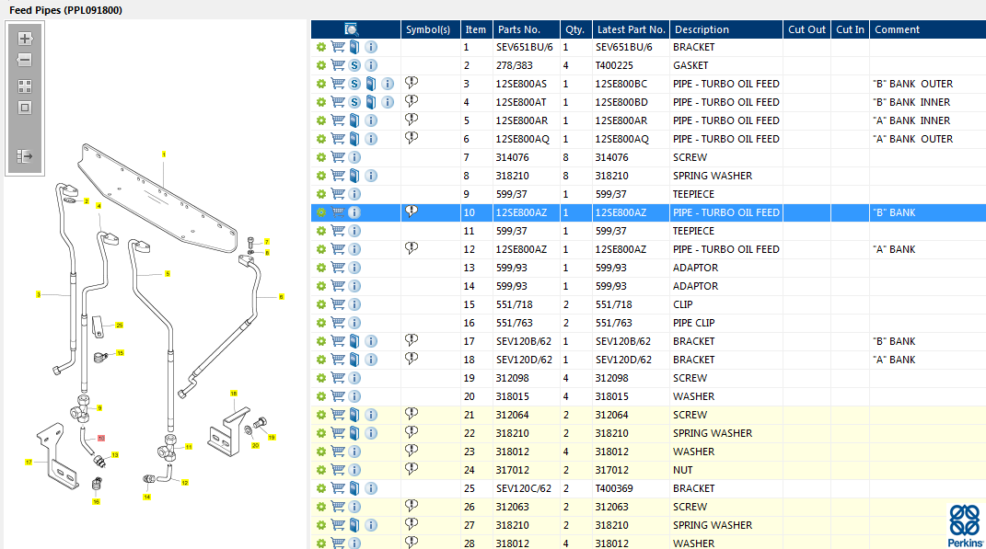Open info icon for item 7 screw
The image size is (986, 549).
354,157
